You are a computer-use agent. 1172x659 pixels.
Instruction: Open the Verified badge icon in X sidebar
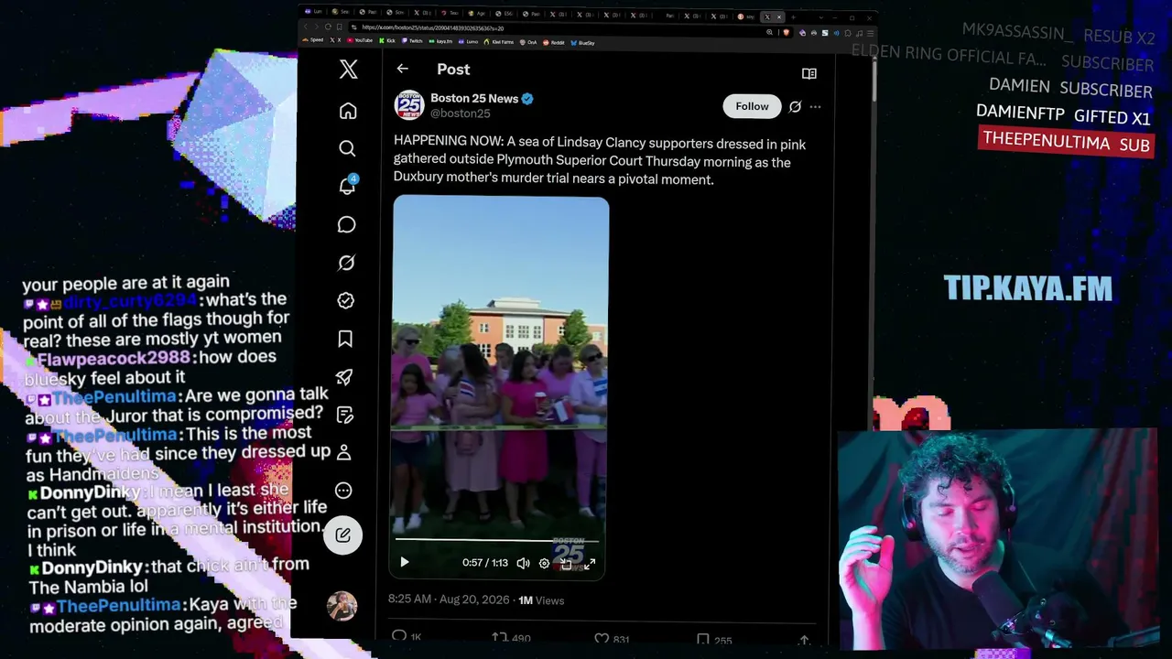346,300
